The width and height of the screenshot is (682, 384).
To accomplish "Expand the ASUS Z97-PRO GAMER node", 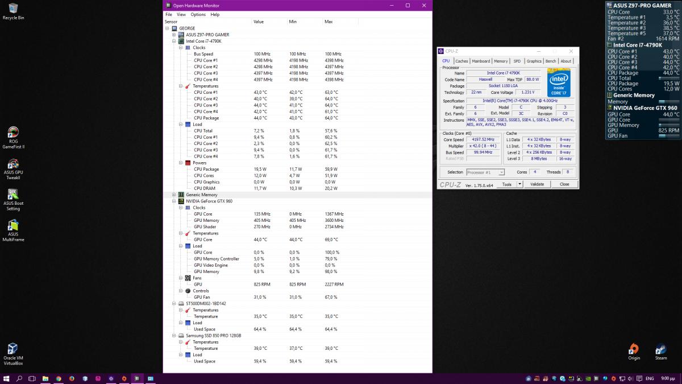I will pos(174,35).
